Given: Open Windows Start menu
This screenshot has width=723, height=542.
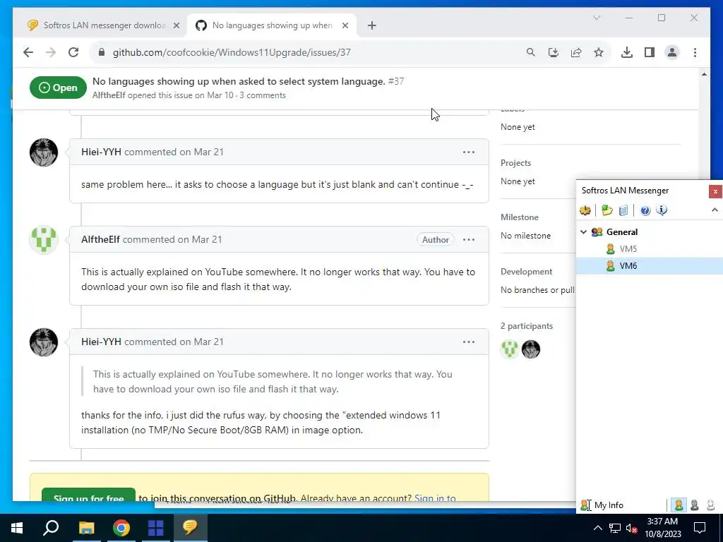Looking at the screenshot, I should 17,528.
